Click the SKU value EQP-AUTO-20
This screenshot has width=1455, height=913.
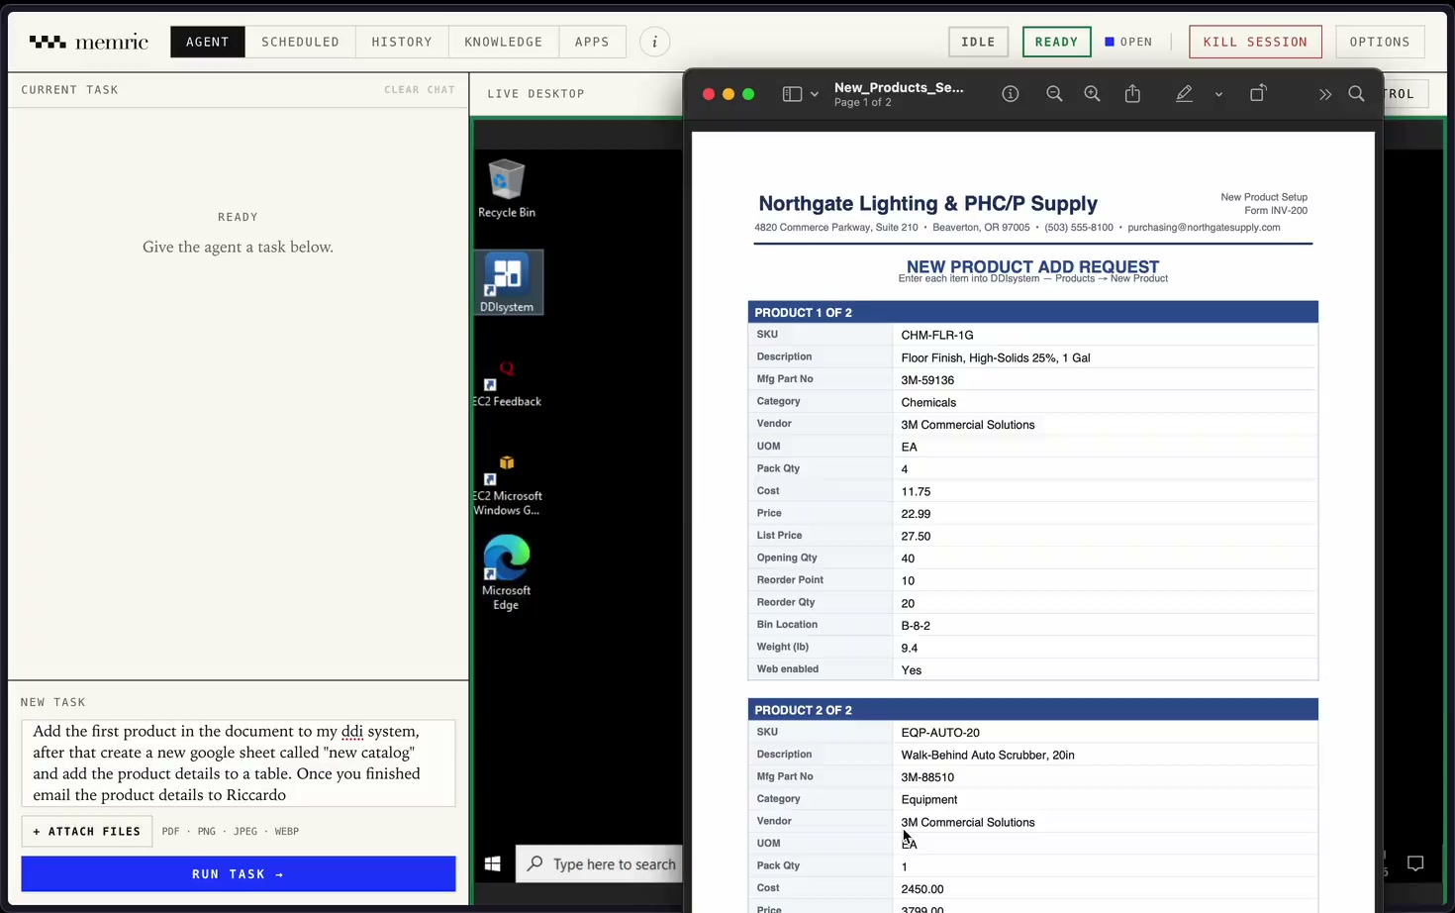(940, 733)
